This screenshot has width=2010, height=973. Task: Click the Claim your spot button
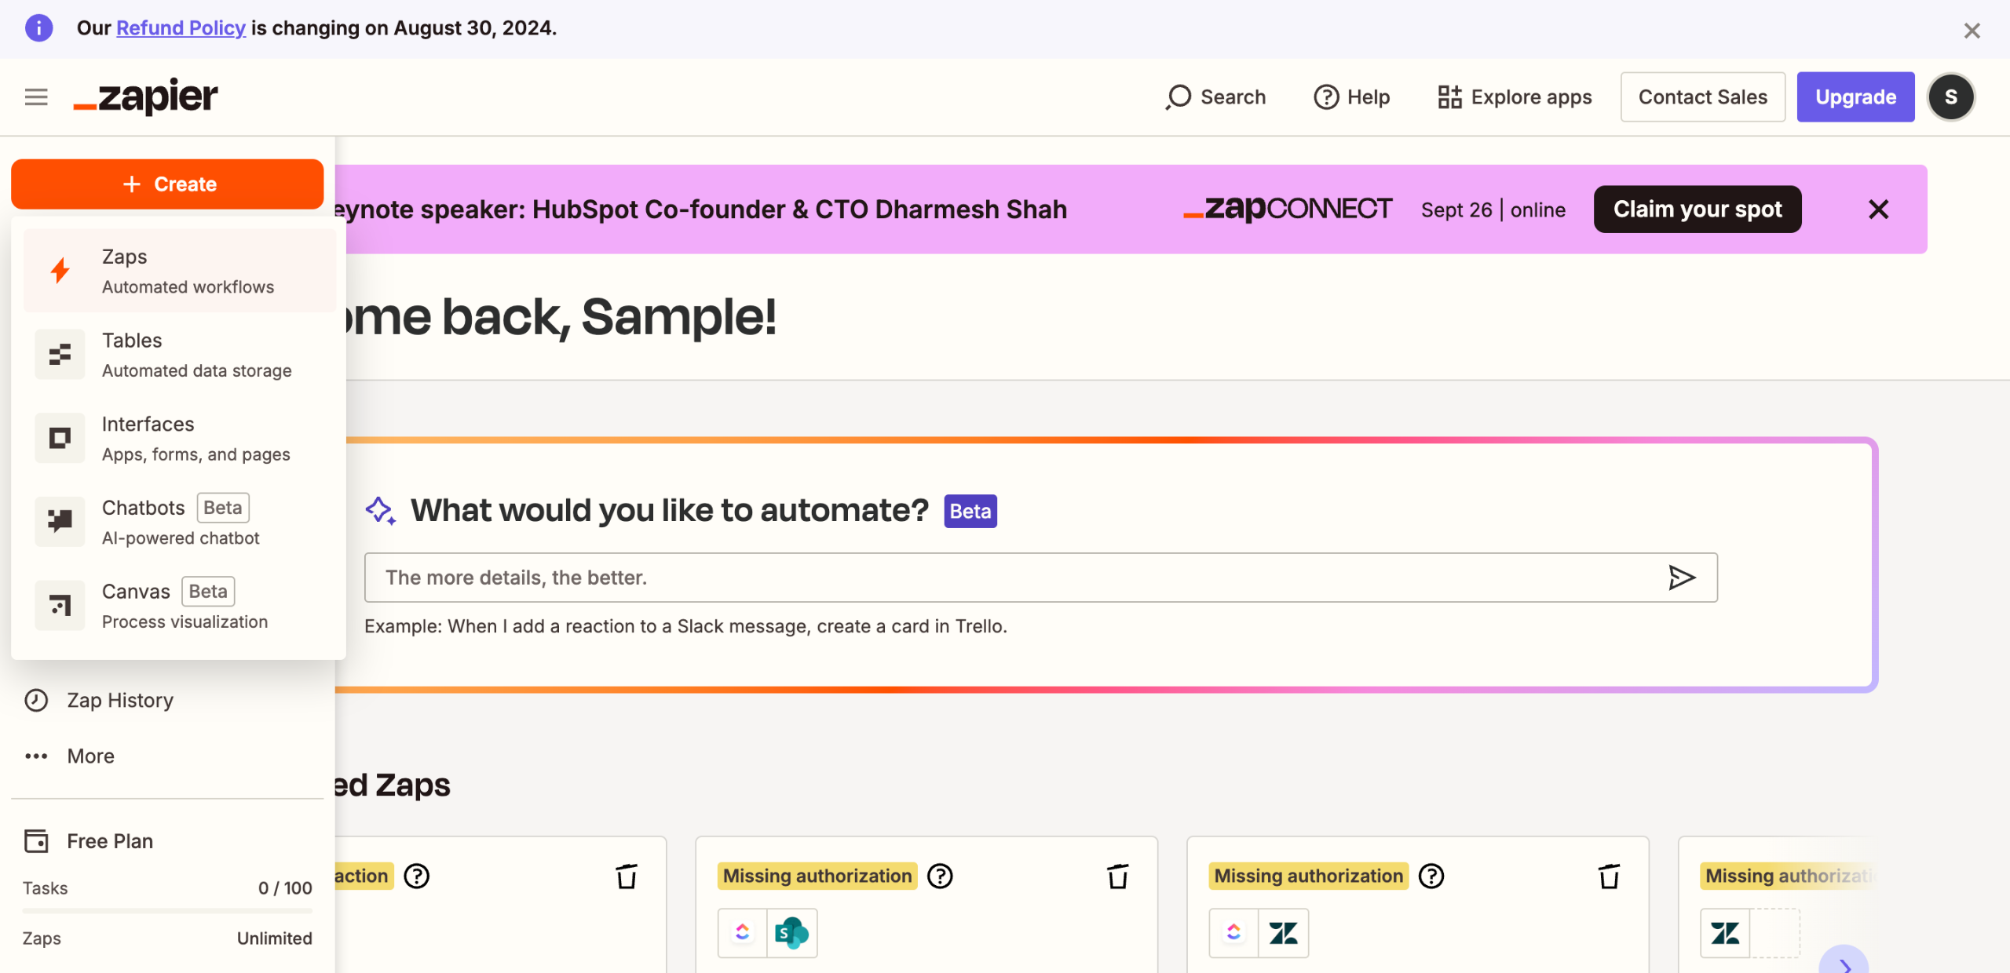(1698, 210)
